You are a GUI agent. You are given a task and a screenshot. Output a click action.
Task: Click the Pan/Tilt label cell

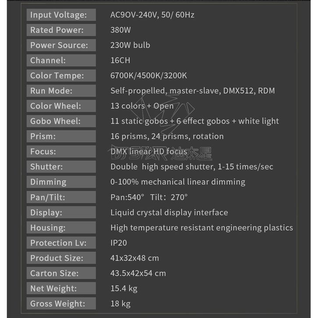61,197
